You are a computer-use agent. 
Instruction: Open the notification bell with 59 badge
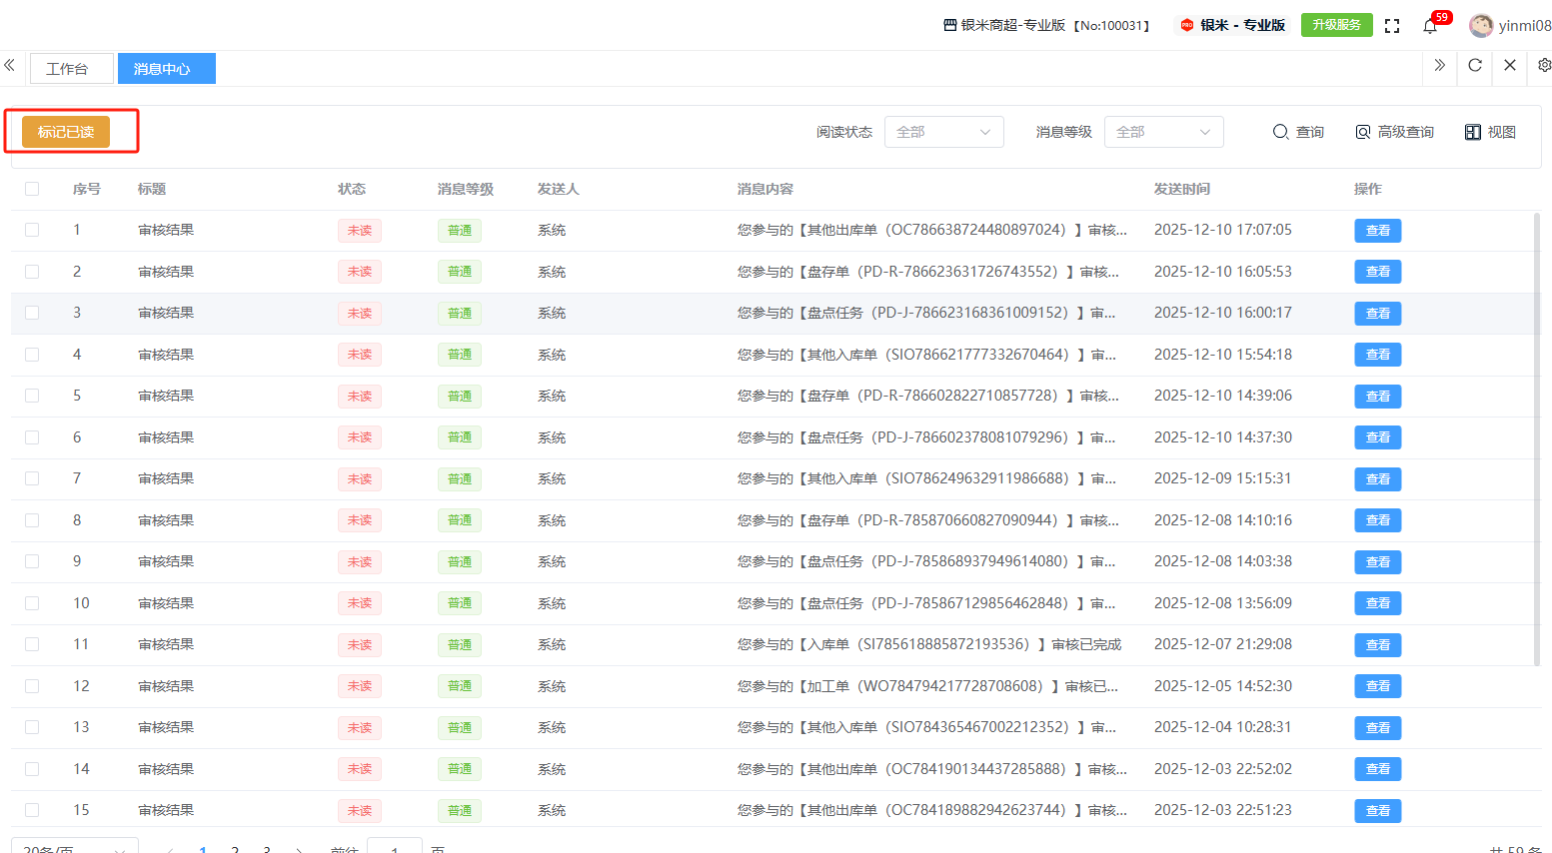point(1430,26)
